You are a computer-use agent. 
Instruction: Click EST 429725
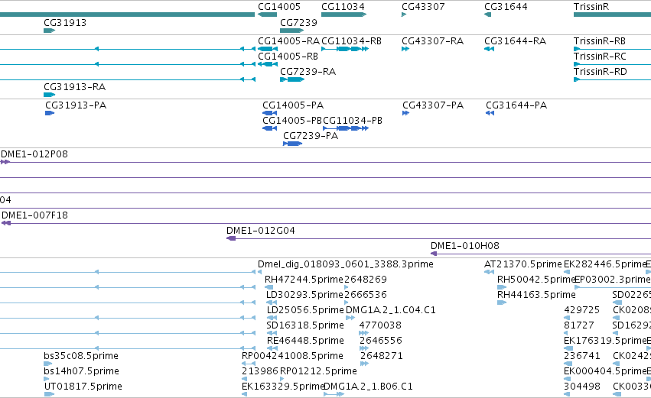tap(581, 310)
